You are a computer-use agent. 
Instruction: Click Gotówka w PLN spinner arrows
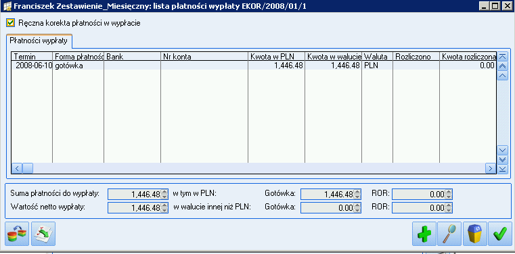click(x=357, y=194)
